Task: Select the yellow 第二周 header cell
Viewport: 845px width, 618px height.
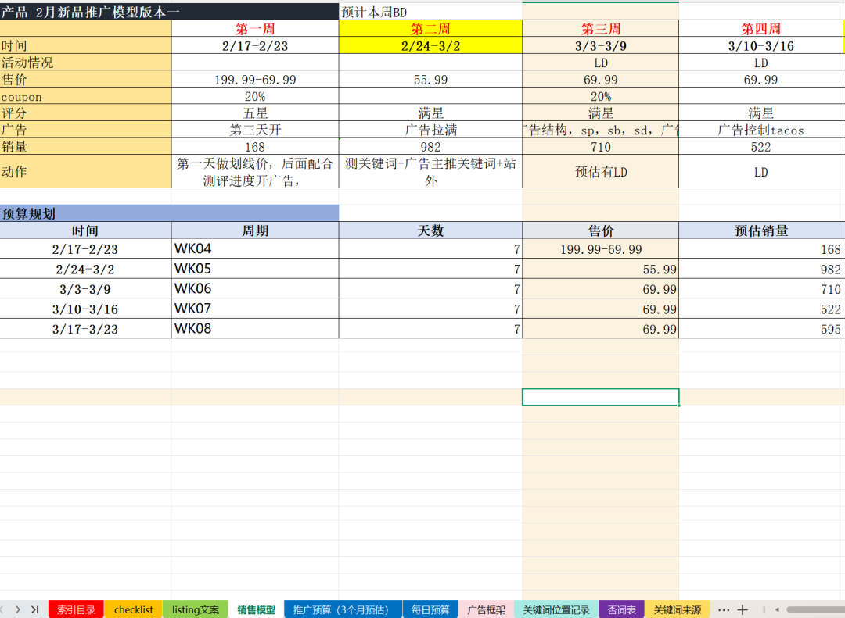Action: (x=430, y=29)
